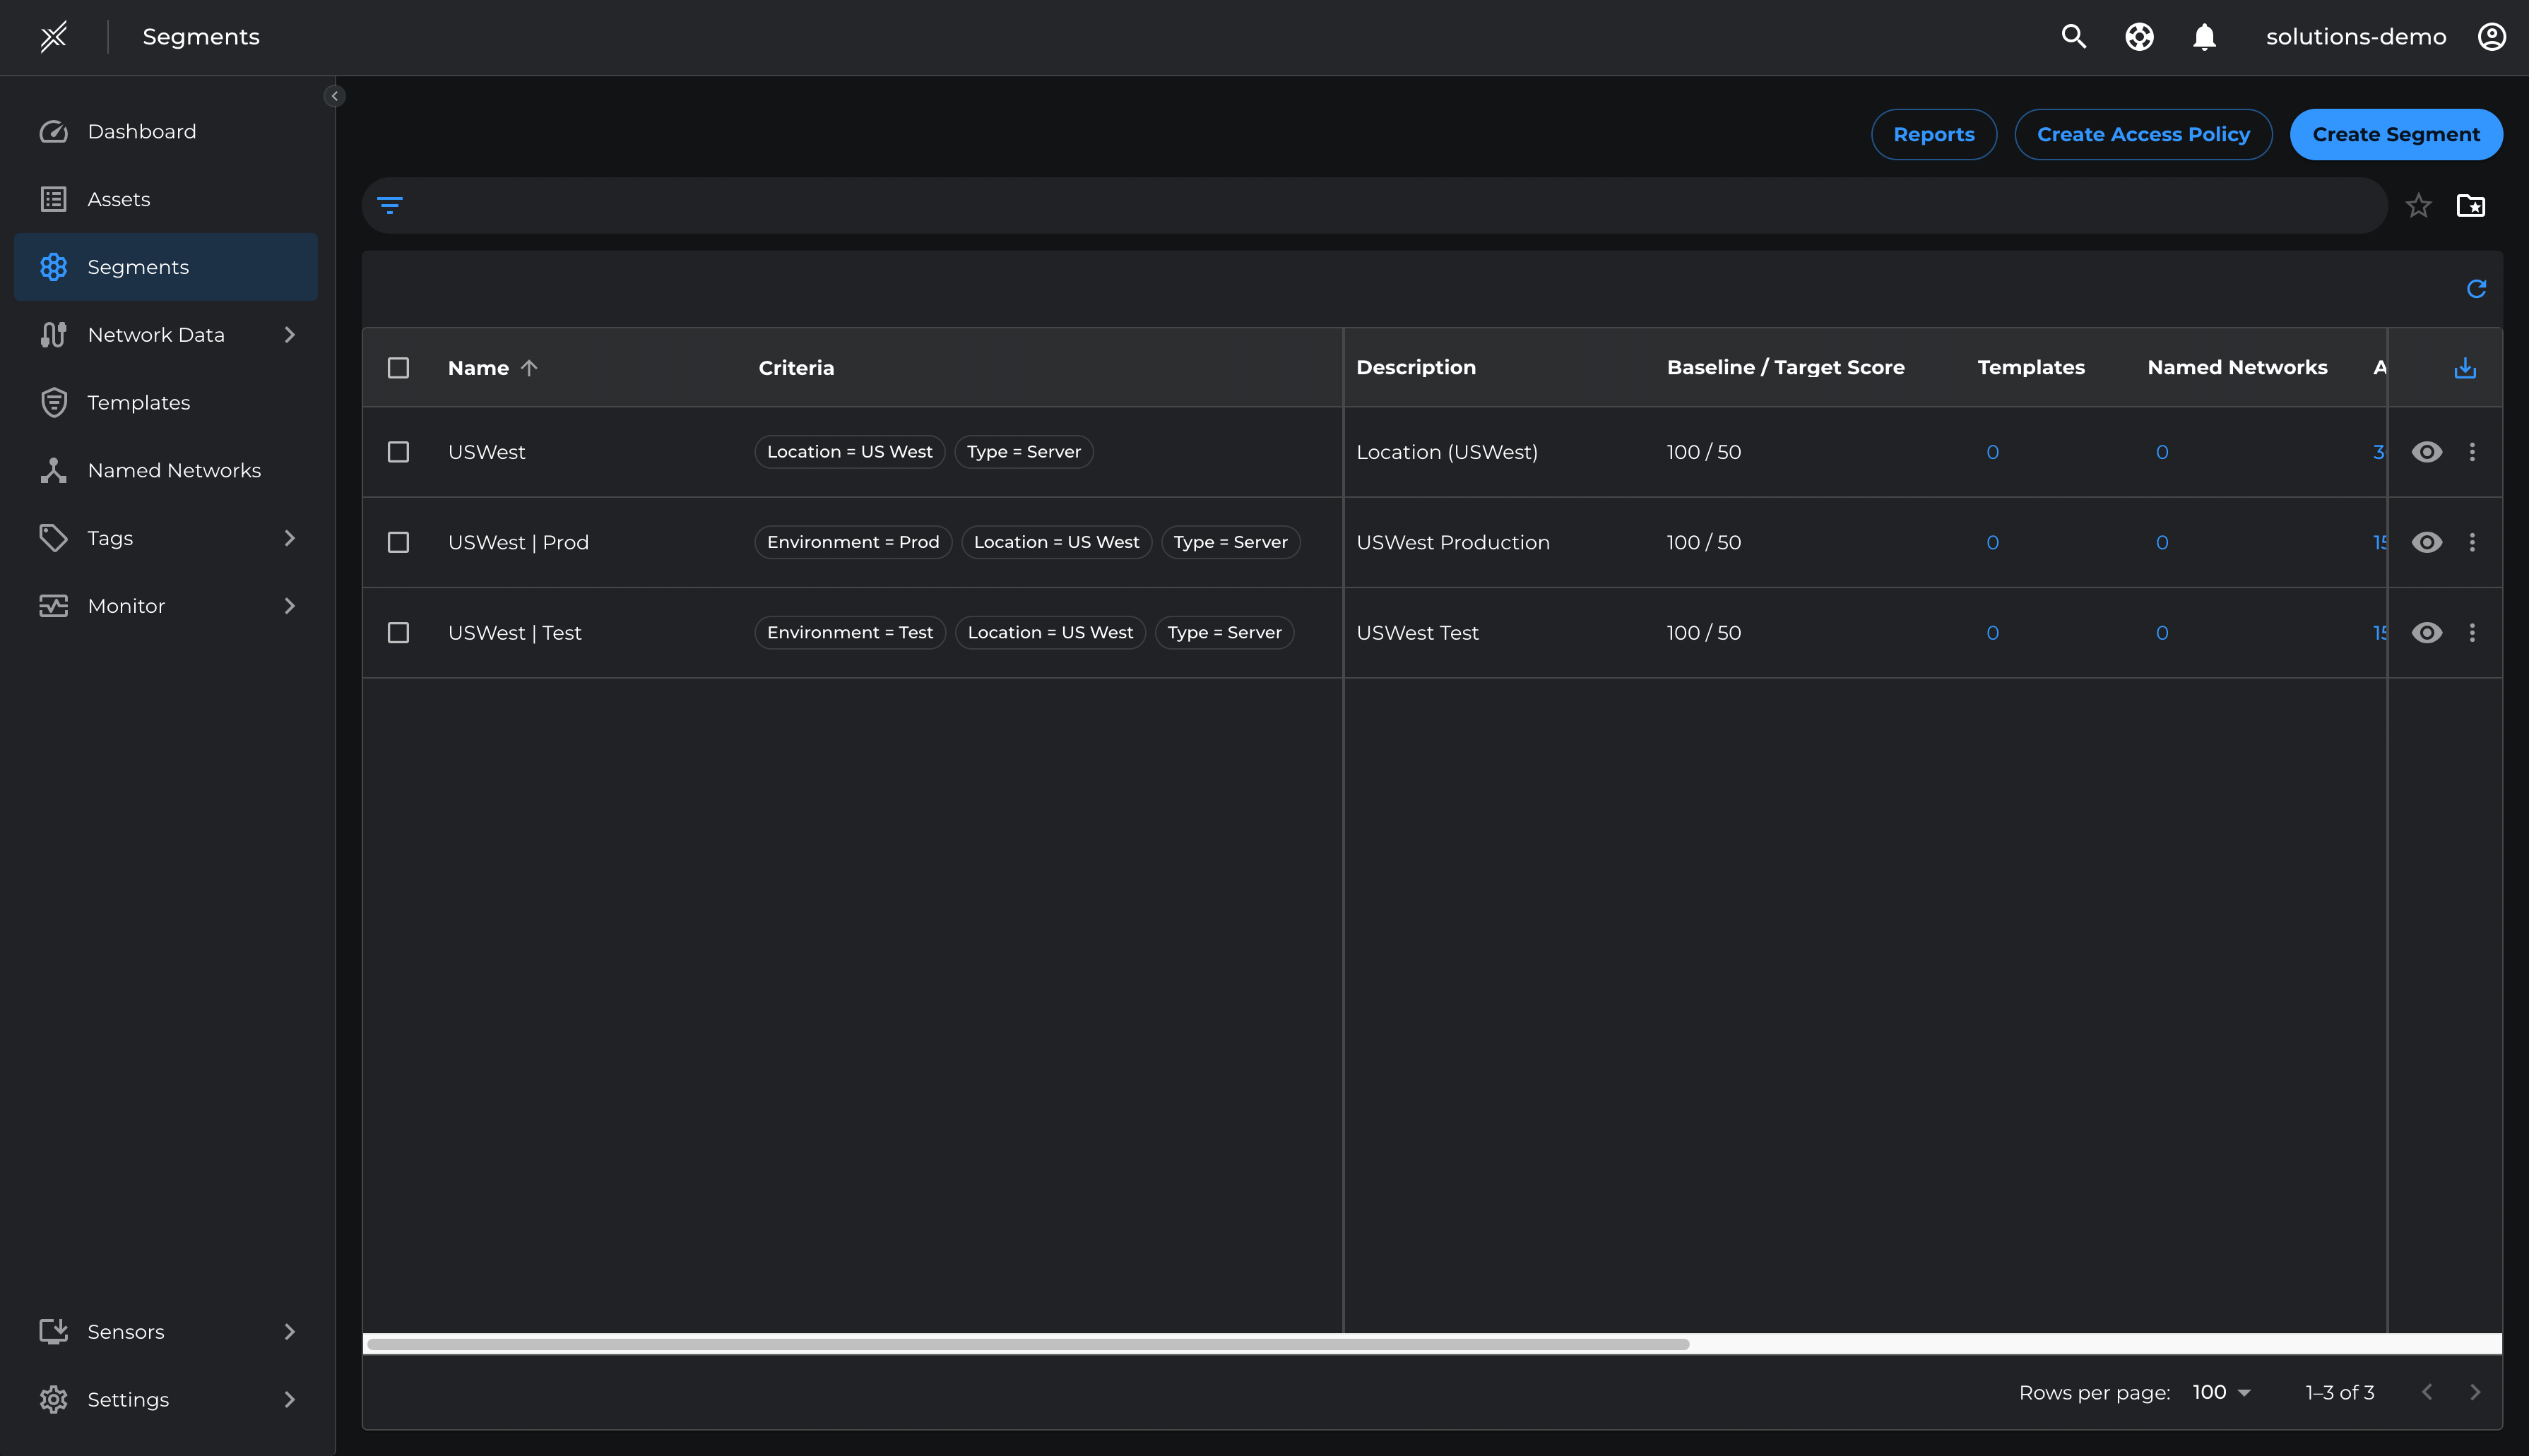2529x1456 pixels.
Task: Click the Create Segment button
Action: [x=2395, y=134]
